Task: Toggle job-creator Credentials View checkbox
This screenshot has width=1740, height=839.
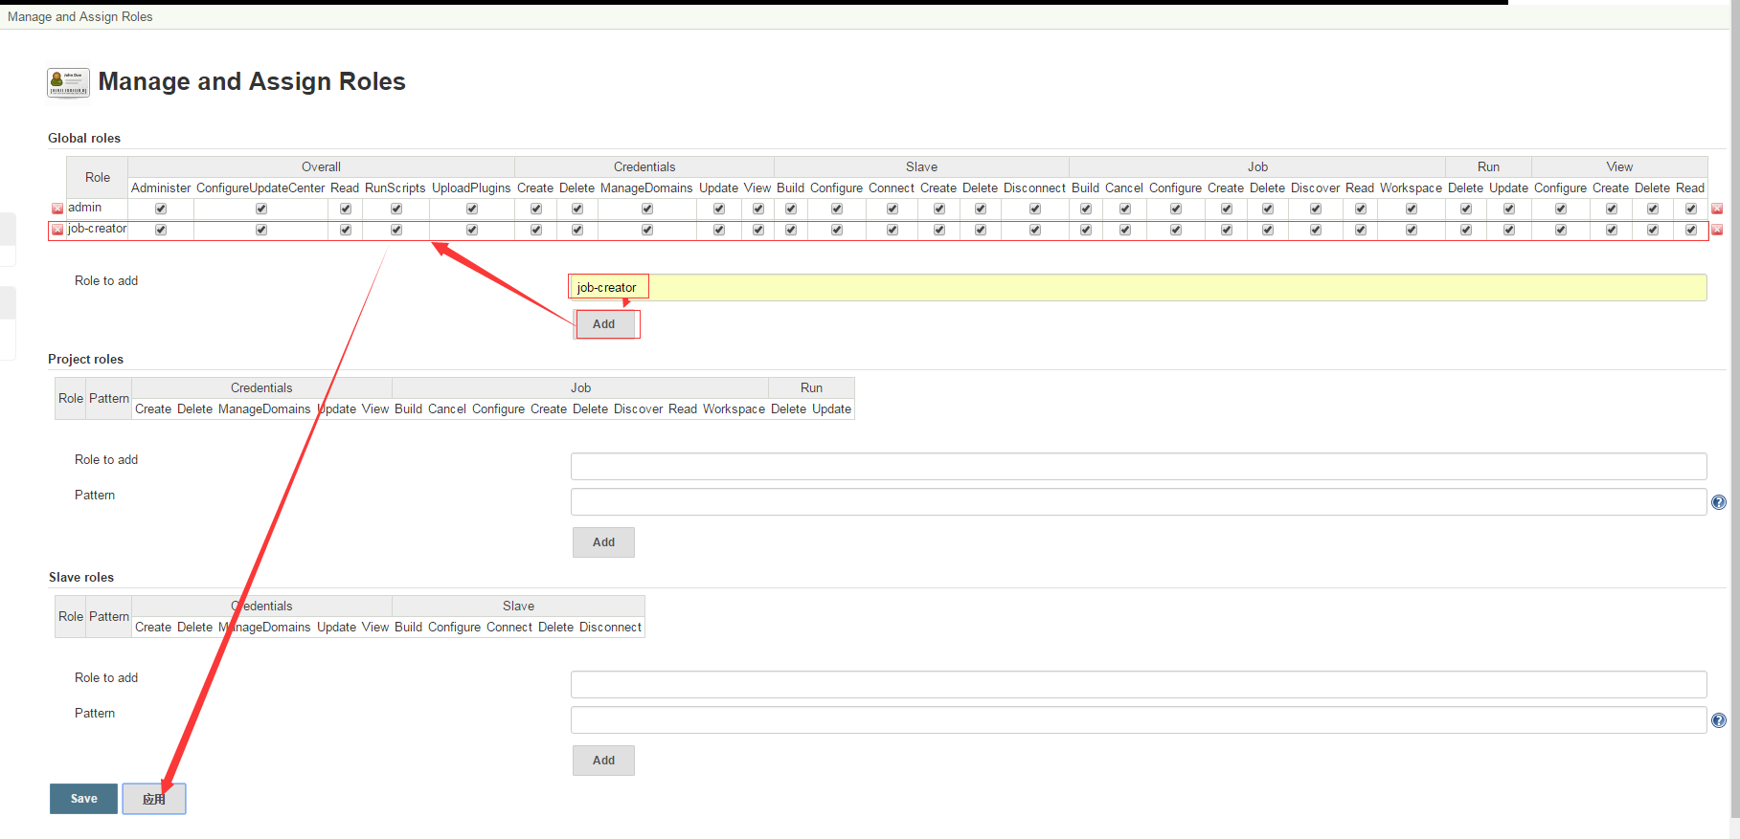Action: pyautogui.click(x=758, y=230)
